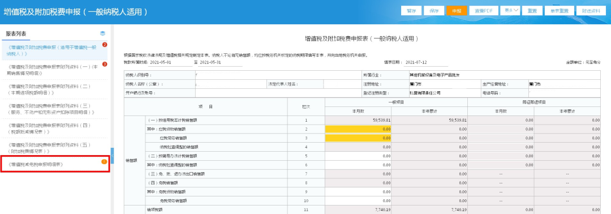Open 查看PDF
Image resolution: width=611 pixels, height=214 pixels.
click(483, 11)
